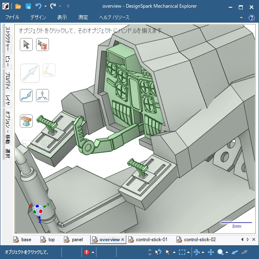Expand the Undo history dropdown arrow
This screenshot has width=259, height=259.
[x=45, y=7]
